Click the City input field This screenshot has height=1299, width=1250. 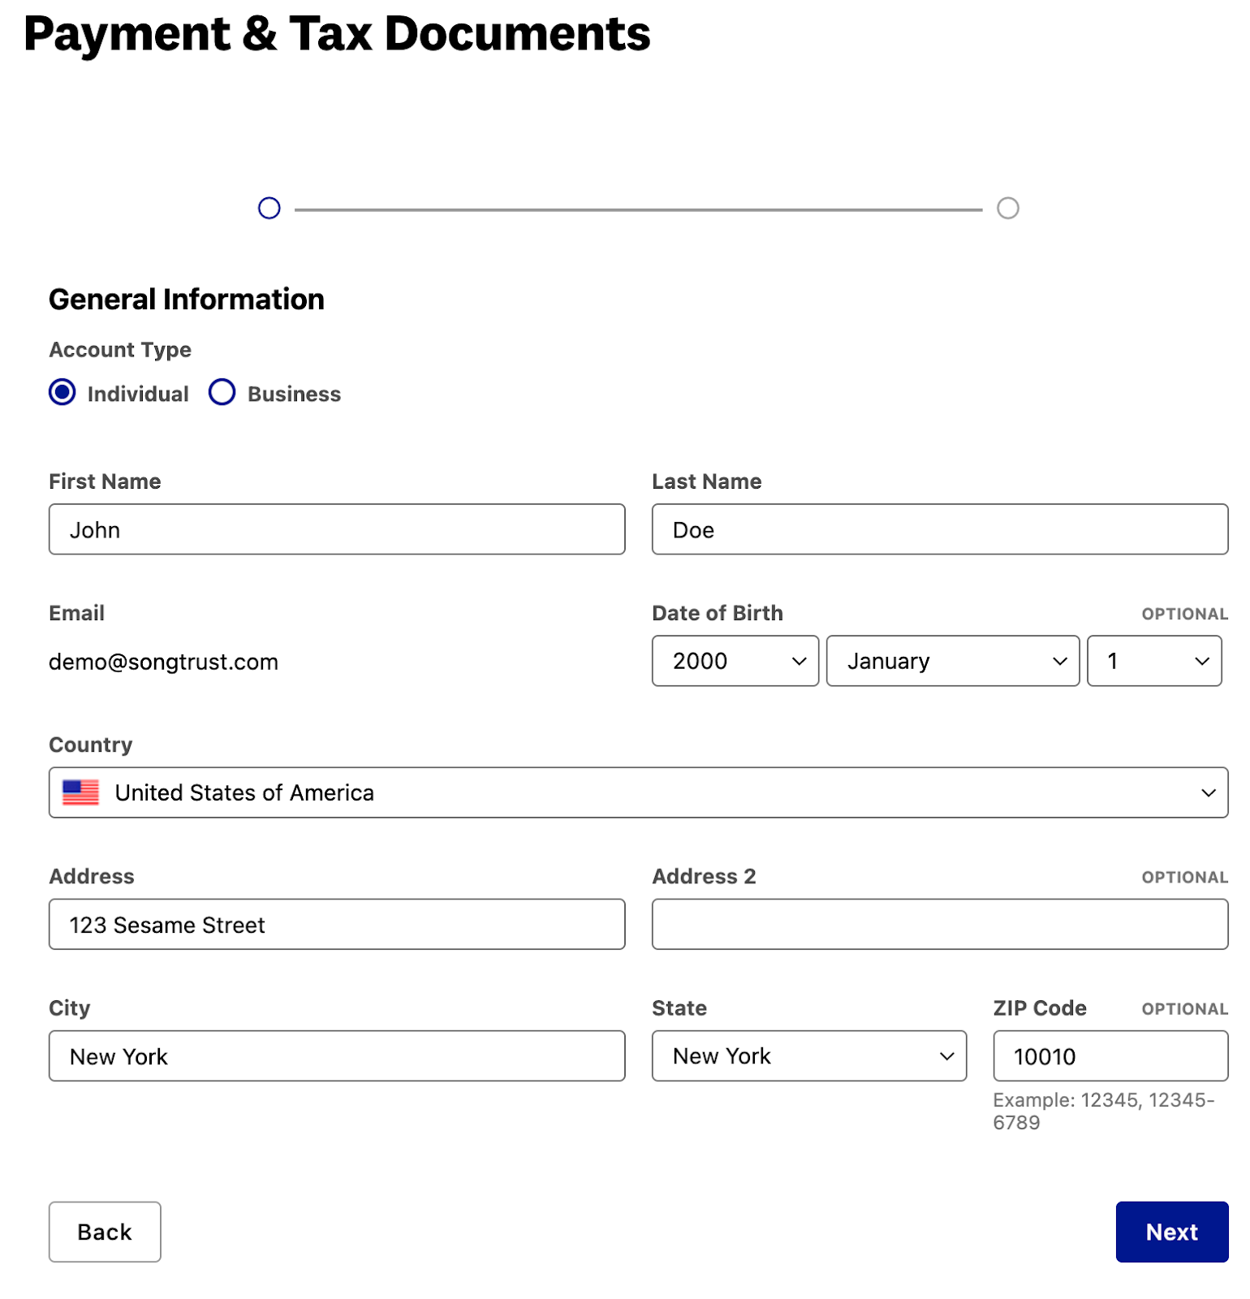tap(337, 1056)
